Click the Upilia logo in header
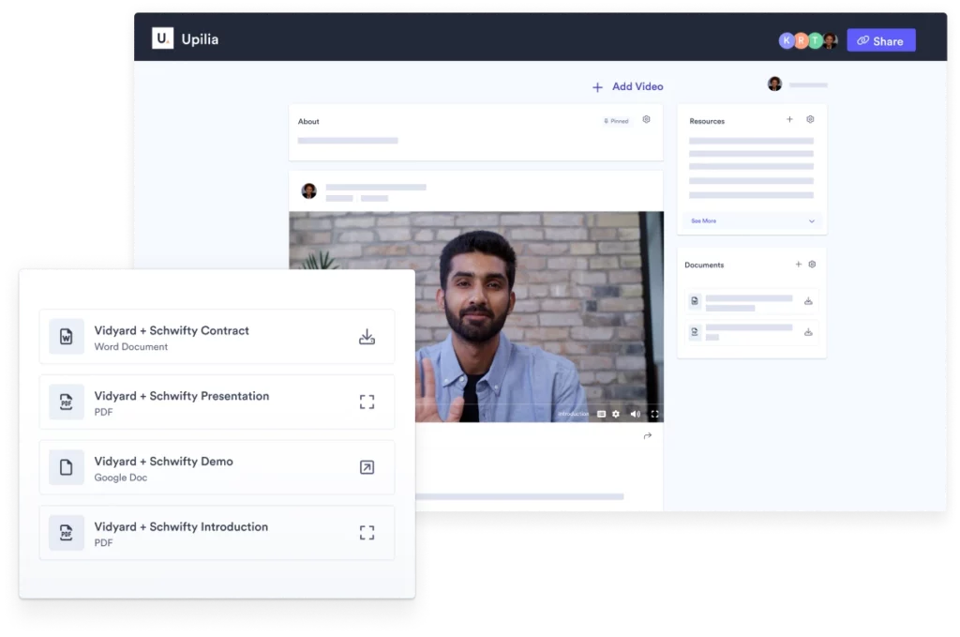 tap(163, 39)
